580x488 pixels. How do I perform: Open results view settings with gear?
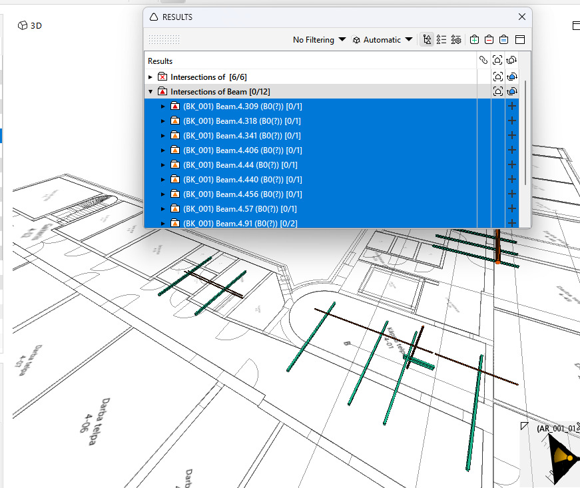(x=456, y=39)
